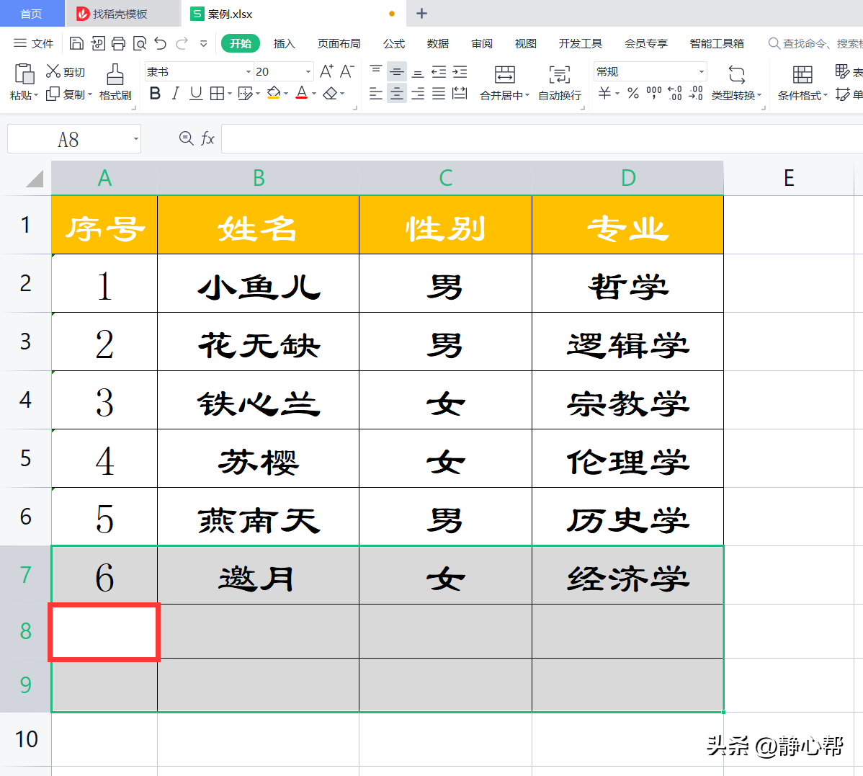Image resolution: width=863 pixels, height=776 pixels.
Task: Align text left
Action: point(376,94)
